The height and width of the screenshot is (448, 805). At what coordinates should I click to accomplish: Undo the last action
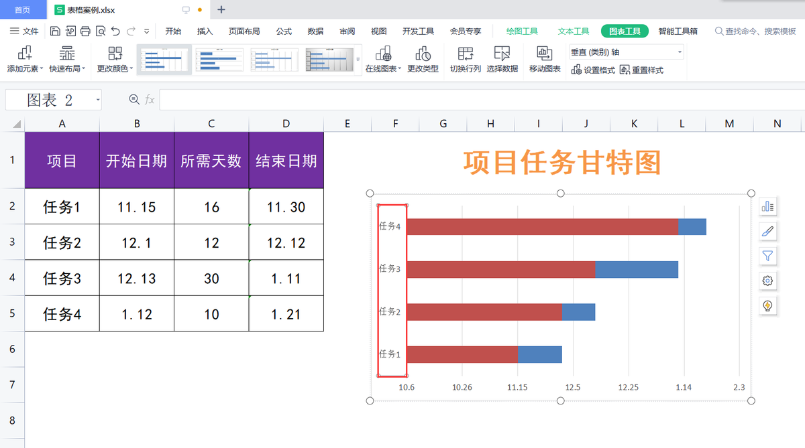pyautogui.click(x=115, y=31)
